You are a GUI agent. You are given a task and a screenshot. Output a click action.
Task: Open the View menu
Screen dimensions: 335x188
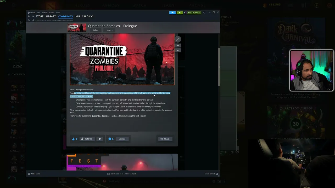pos(38,13)
